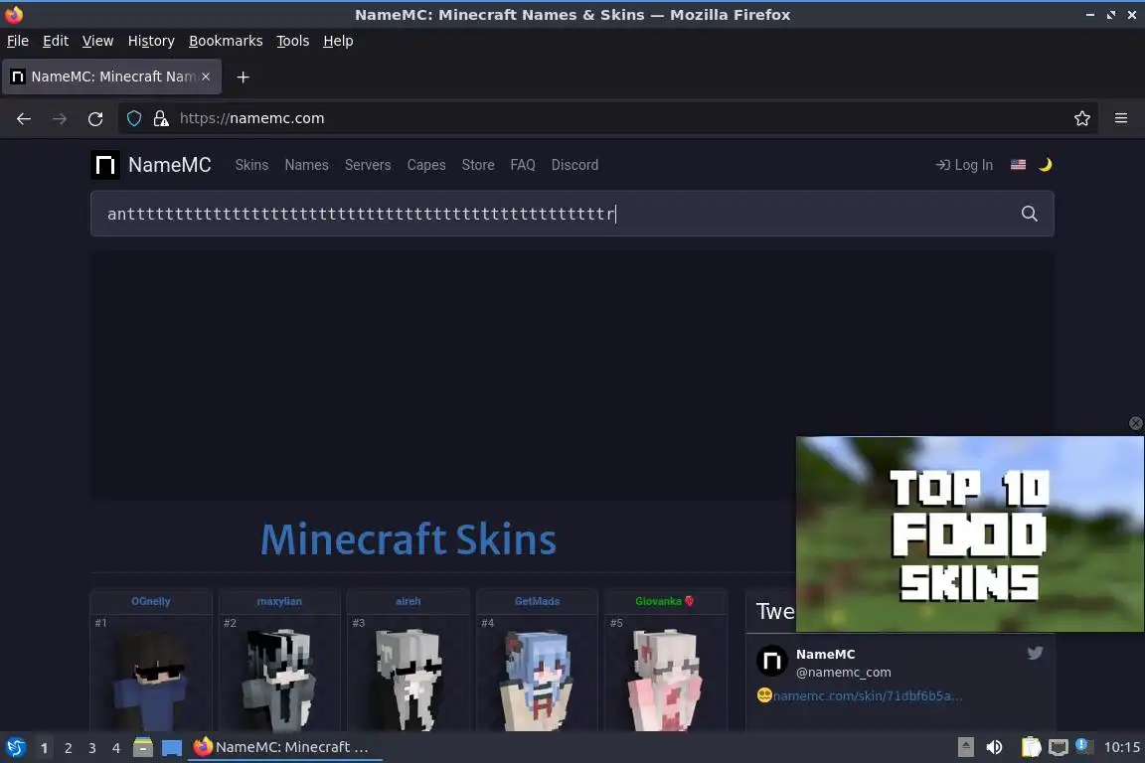This screenshot has width=1145, height=763.
Task: Open aireh's profile link
Action: 409,601
